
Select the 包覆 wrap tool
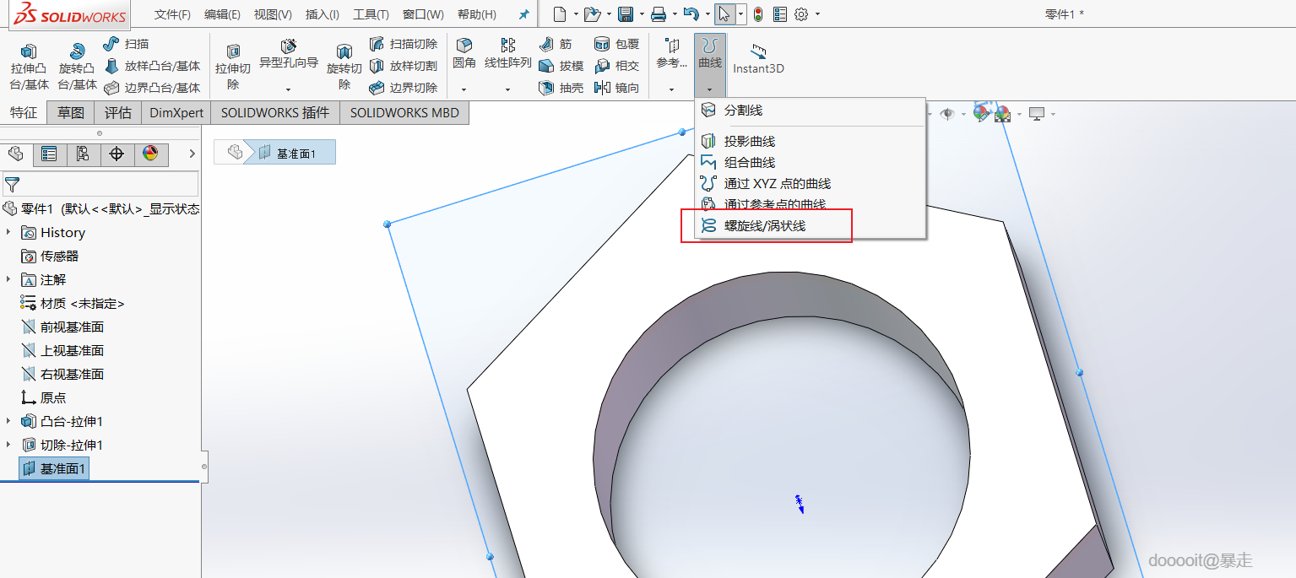[617, 44]
